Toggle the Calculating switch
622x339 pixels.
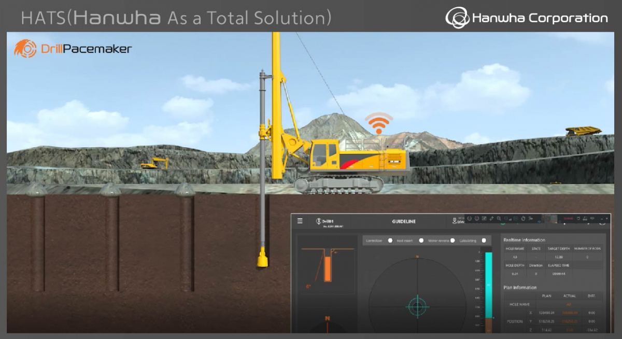(483, 241)
